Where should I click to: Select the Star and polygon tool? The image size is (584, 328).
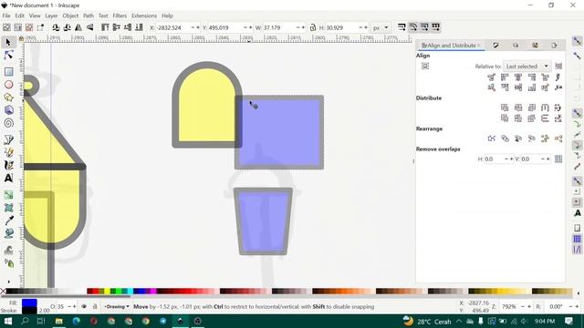click(x=8, y=97)
